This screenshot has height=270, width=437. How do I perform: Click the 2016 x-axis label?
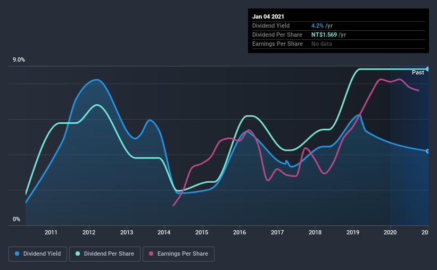coord(240,232)
